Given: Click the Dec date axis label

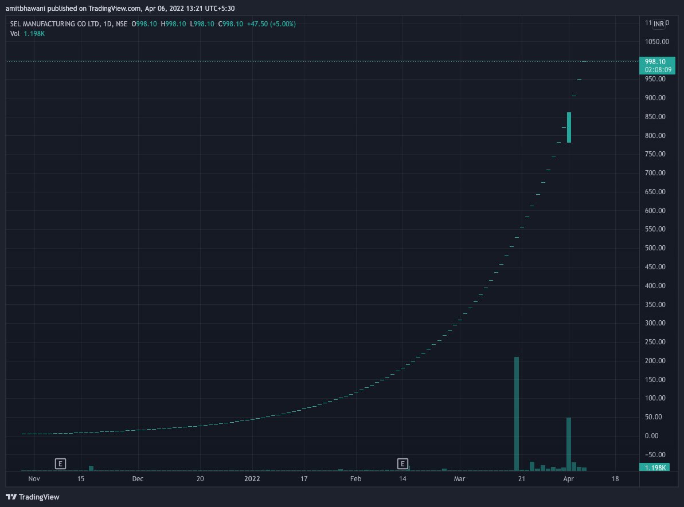Looking at the screenshot, I should (x=138, y=479).
